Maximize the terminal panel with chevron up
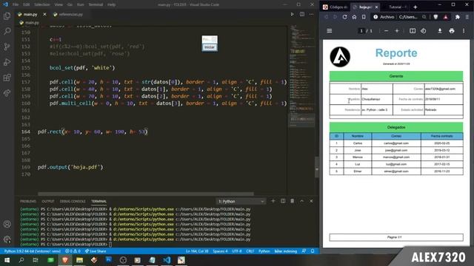Viewport: 474px width, 266px height. coord(301,201)
